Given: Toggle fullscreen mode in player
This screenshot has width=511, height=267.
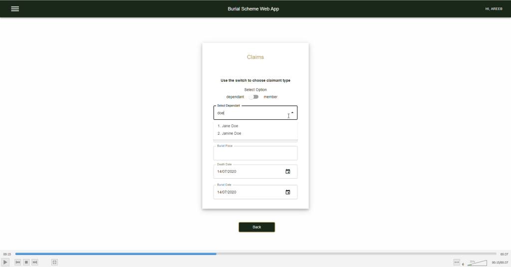Looking at the screenshot, I should tap(54, 262).
